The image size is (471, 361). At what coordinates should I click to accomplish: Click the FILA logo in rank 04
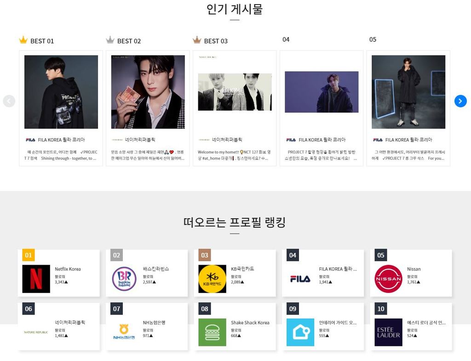tap(300, 279)
